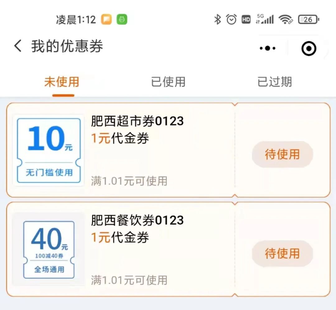Image resolution: width=336 pixels, height=310 pixels.
Task: Switch to the 未使用 tab
Action: pos(62,82)
